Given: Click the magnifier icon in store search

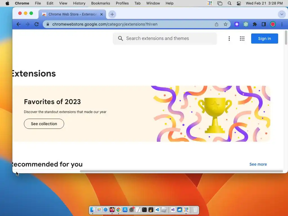Looking at the screenshot, I should [120, 38].
